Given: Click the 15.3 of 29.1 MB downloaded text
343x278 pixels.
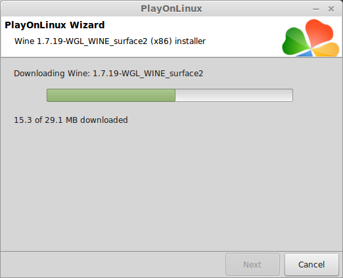Looking at the screenshot, I should pos(71,120).
